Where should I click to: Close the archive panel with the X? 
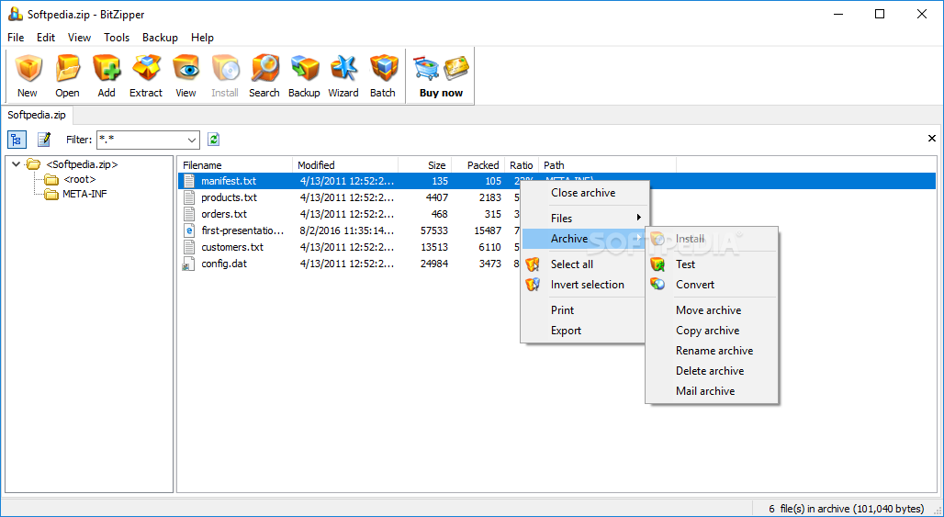click(932, 139)
